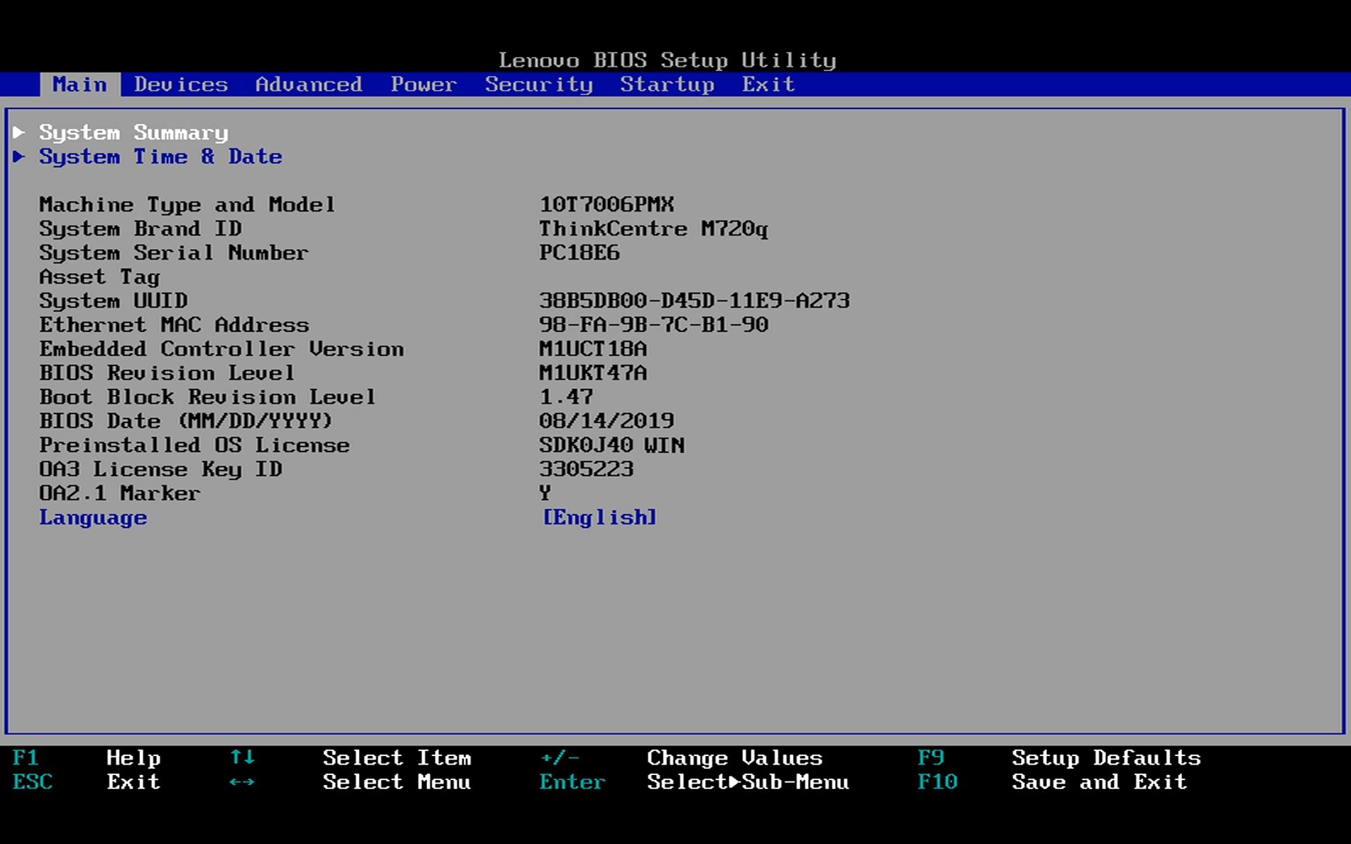This screenshot has height=844, width=1351.
Task: Switch to the Devices tab
Action: coord(181,84)
